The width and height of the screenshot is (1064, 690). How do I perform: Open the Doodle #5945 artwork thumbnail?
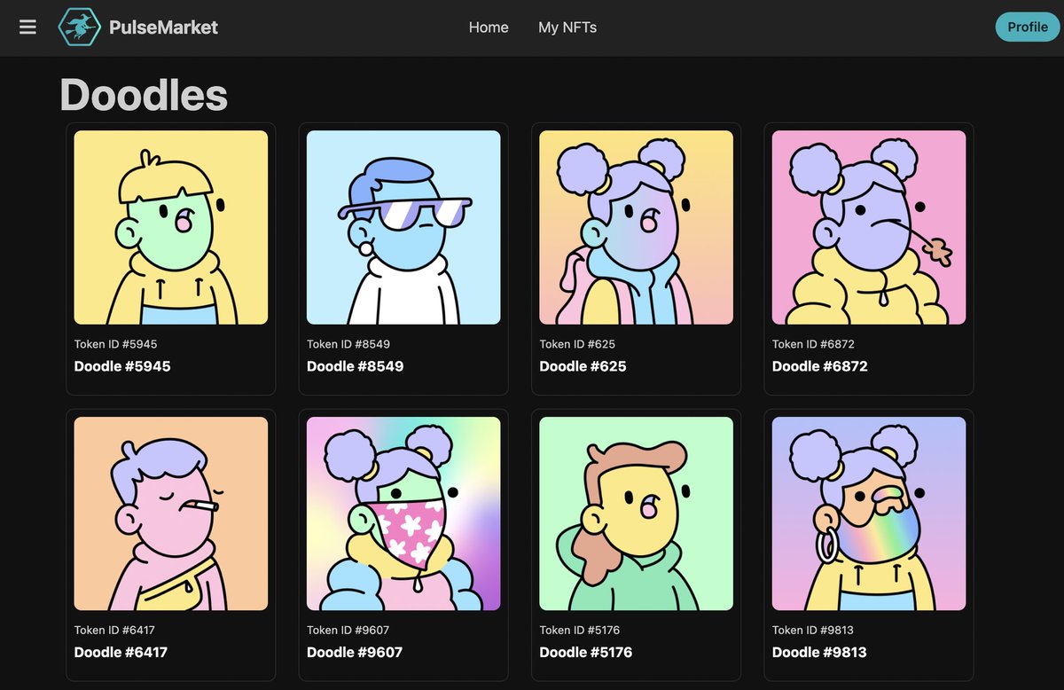tap(171, 228)
